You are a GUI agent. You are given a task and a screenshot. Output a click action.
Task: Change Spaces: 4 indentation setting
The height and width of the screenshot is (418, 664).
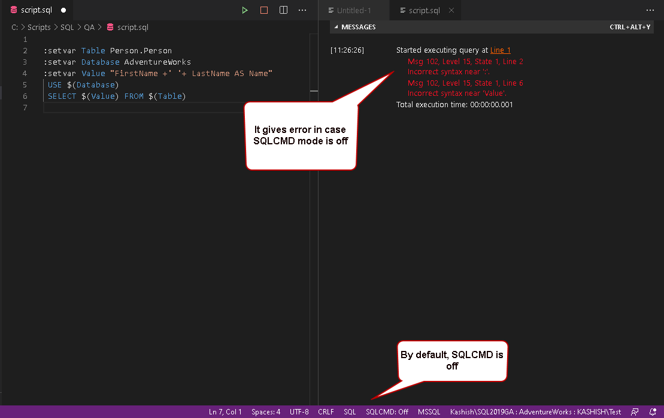pyautogui.click(x=266, y=411)
